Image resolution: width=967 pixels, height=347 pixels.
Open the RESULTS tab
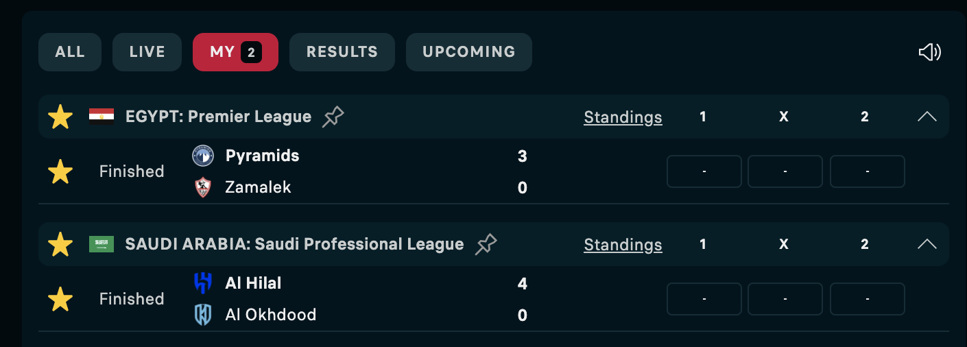point(342,52)
